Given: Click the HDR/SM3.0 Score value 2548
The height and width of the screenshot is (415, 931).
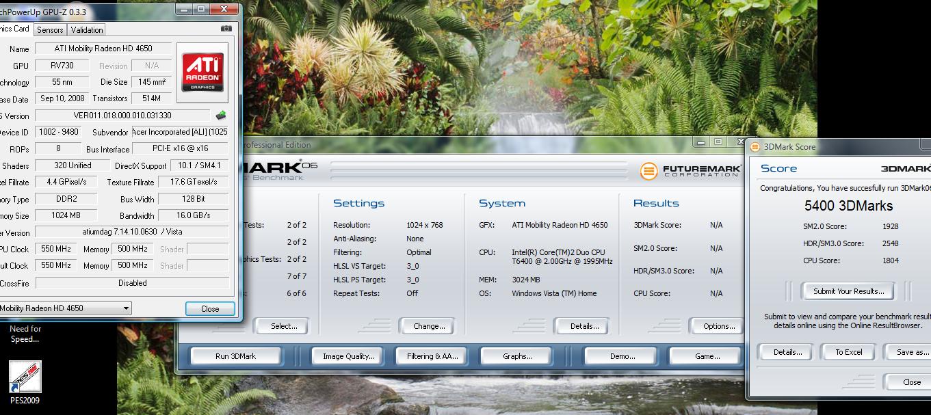Looking at the screenshot, I should [x=890, y=243].
